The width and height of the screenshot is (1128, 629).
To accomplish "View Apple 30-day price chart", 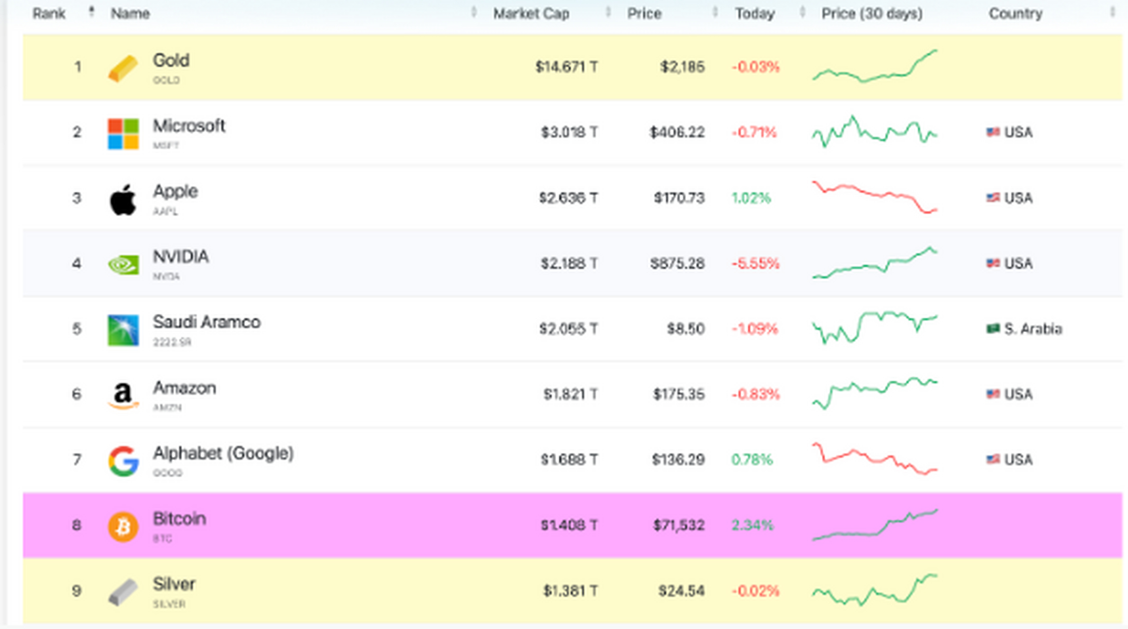I will pos(875,197).
